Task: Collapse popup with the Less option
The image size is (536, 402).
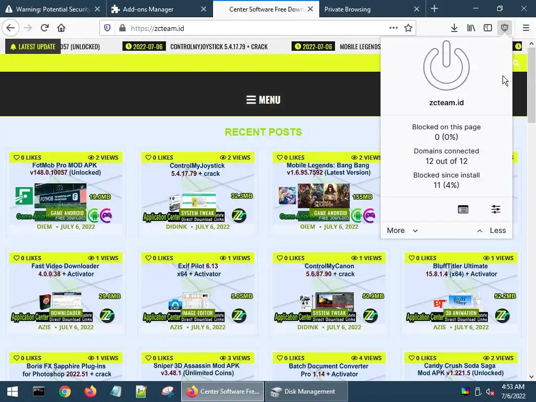Action: [492, 230]
